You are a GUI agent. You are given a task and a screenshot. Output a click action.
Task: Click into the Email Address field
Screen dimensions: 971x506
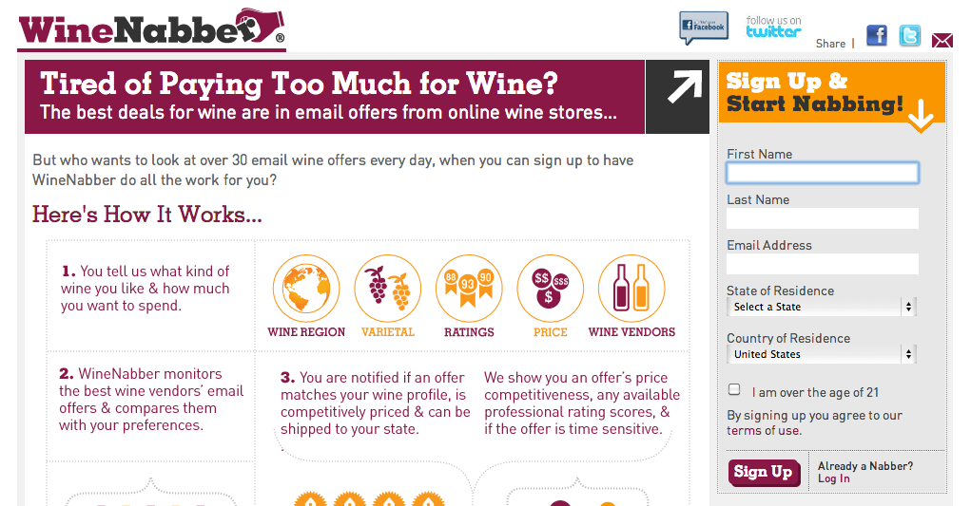point(823,264)
